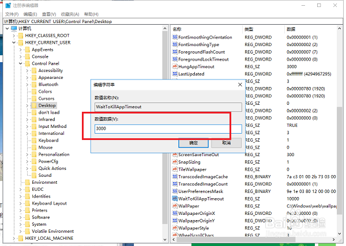Image resolution: width=346 pixels, height=246 pixels.
Task: Click the value list scroll-down arrow
Action: tap(340, 233)
